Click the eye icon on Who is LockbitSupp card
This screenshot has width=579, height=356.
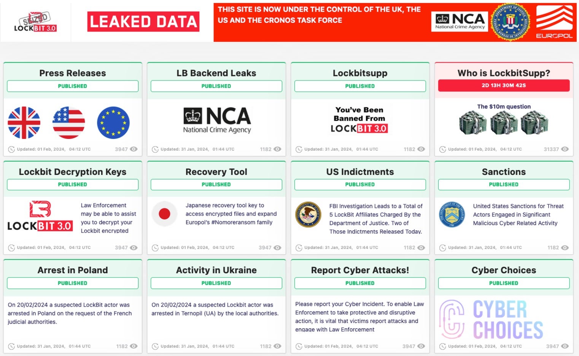[565, 149]
